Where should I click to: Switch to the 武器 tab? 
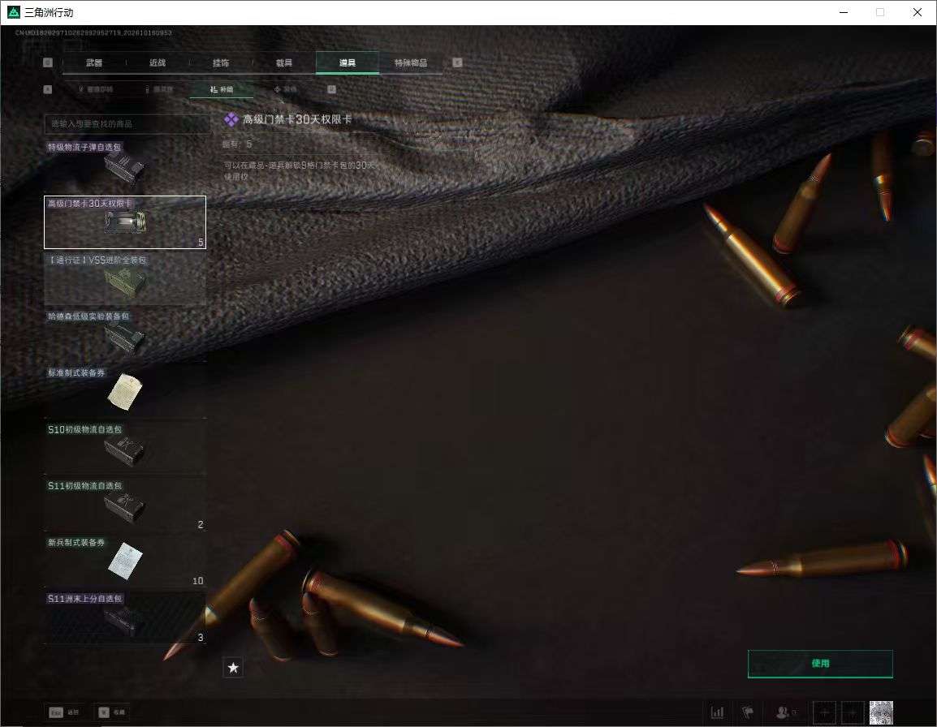(x=94, y=62)
